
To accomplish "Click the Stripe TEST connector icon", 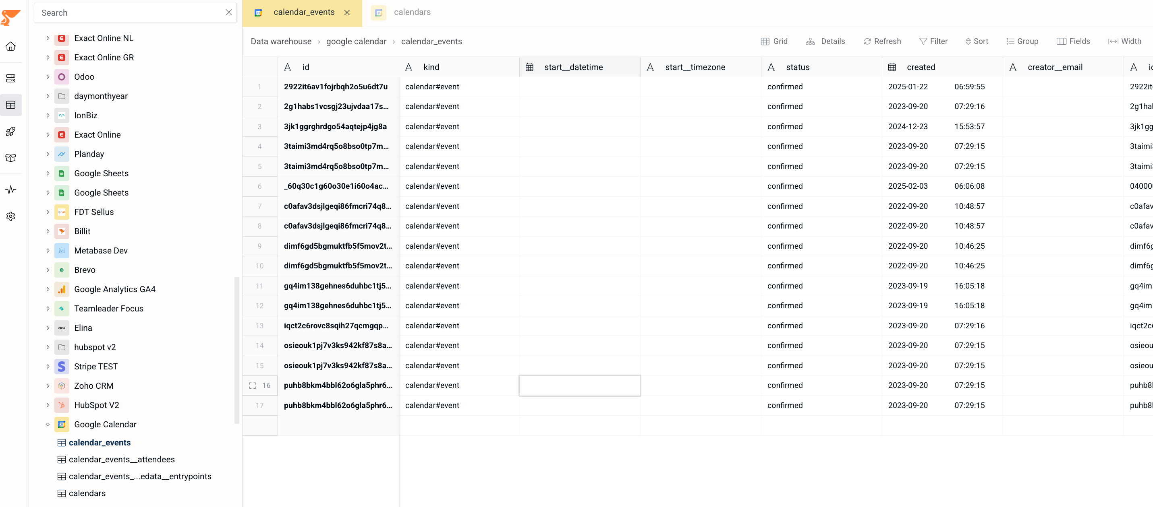I will click(62, 367).
